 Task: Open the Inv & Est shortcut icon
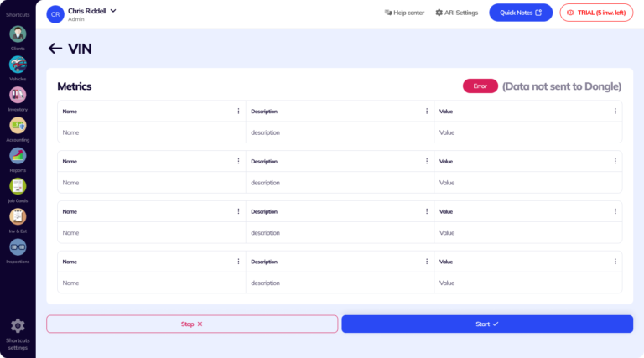(x=18, y=216)
